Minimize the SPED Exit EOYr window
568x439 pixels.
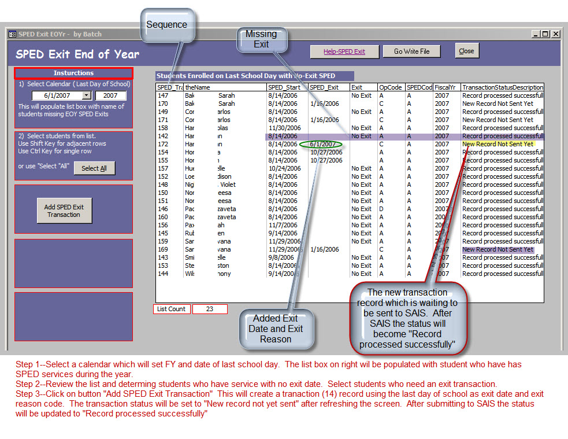click(x=536, y=34)
